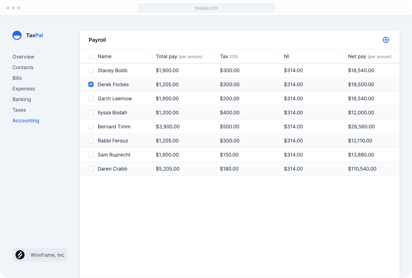The height and width of the screenshot is (278, 412).
Task: Toggle the select-all checkbox beside Name
Action: pos(91,56)
